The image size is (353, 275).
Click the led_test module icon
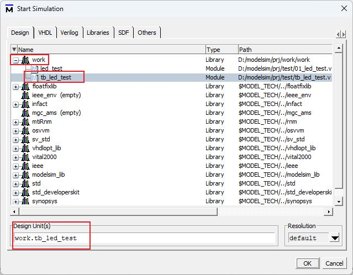(35, 68)
